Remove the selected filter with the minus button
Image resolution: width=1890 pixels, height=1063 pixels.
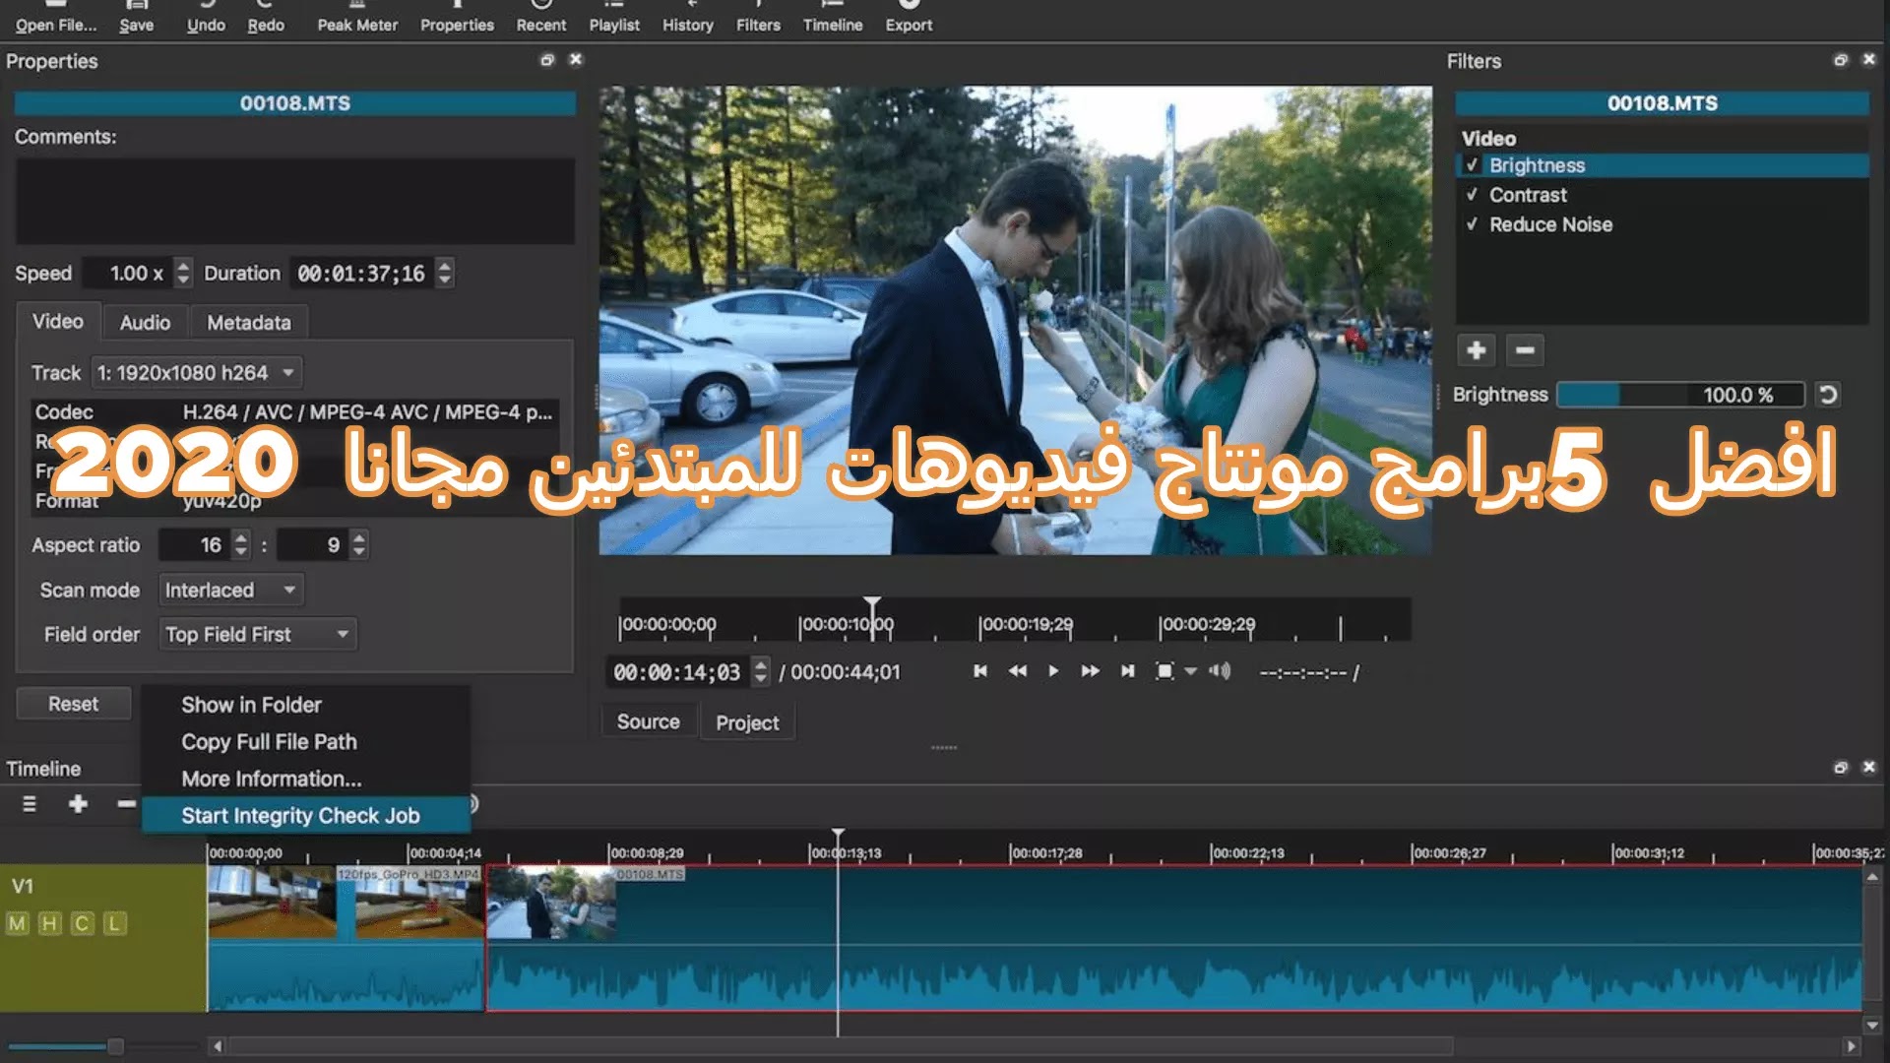(1525, 350)
